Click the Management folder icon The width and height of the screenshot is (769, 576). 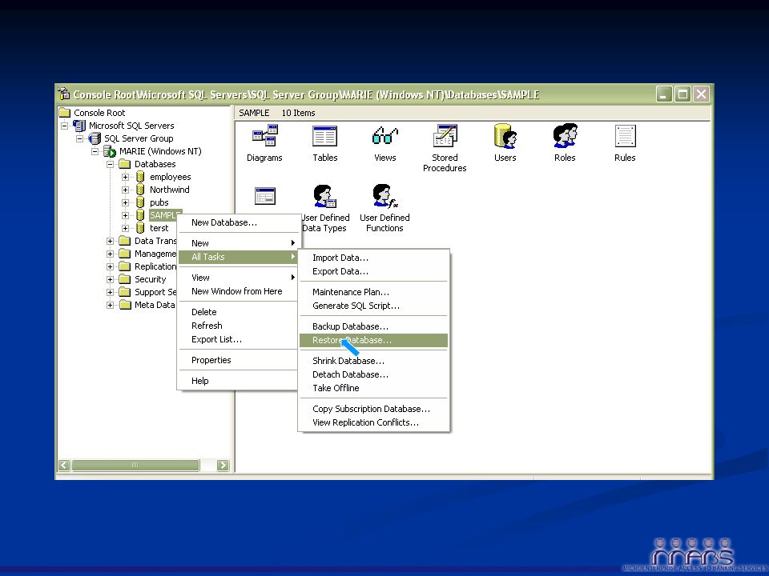(x=125, y=254)
